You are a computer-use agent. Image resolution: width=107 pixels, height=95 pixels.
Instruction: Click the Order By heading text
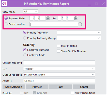(29, 45)
